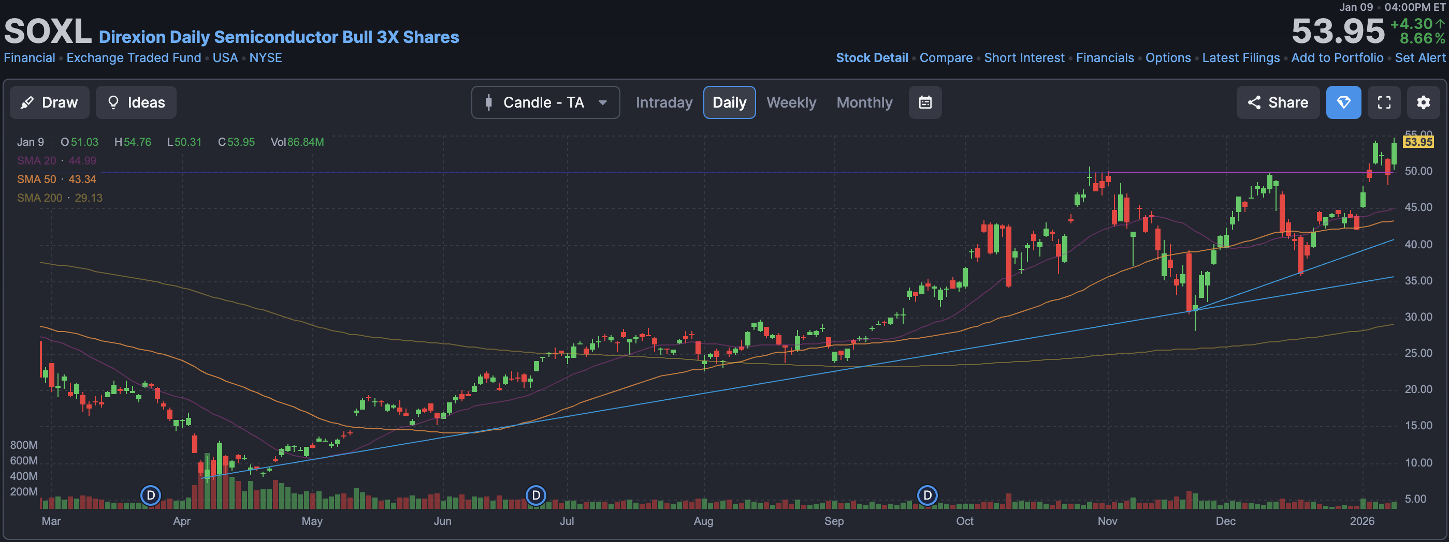1449x542 pixels.
Task: Click the yellow 53.95 price tag on axis
Action: [1417, 142]
